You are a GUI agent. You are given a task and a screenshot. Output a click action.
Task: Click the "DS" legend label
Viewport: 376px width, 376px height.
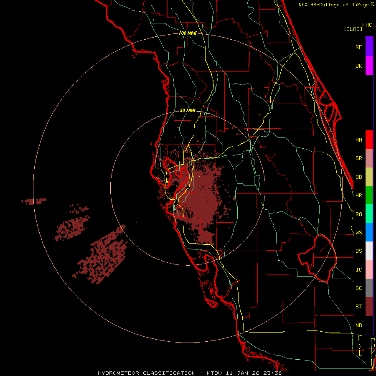click(x=358, y=251)
